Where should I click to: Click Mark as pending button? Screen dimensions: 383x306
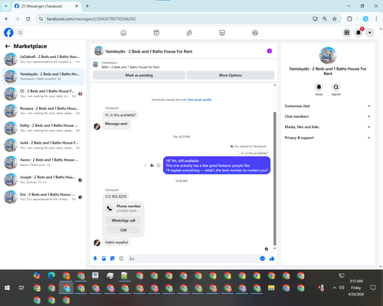[x=139, y=75]
